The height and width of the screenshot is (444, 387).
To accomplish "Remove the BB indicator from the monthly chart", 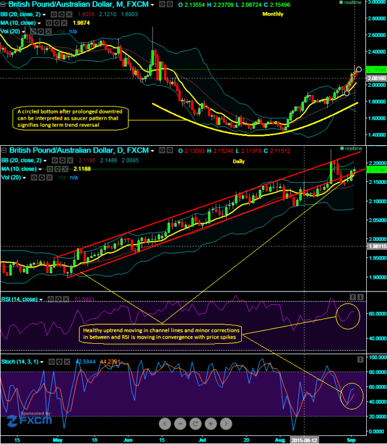I will [69, 14].
